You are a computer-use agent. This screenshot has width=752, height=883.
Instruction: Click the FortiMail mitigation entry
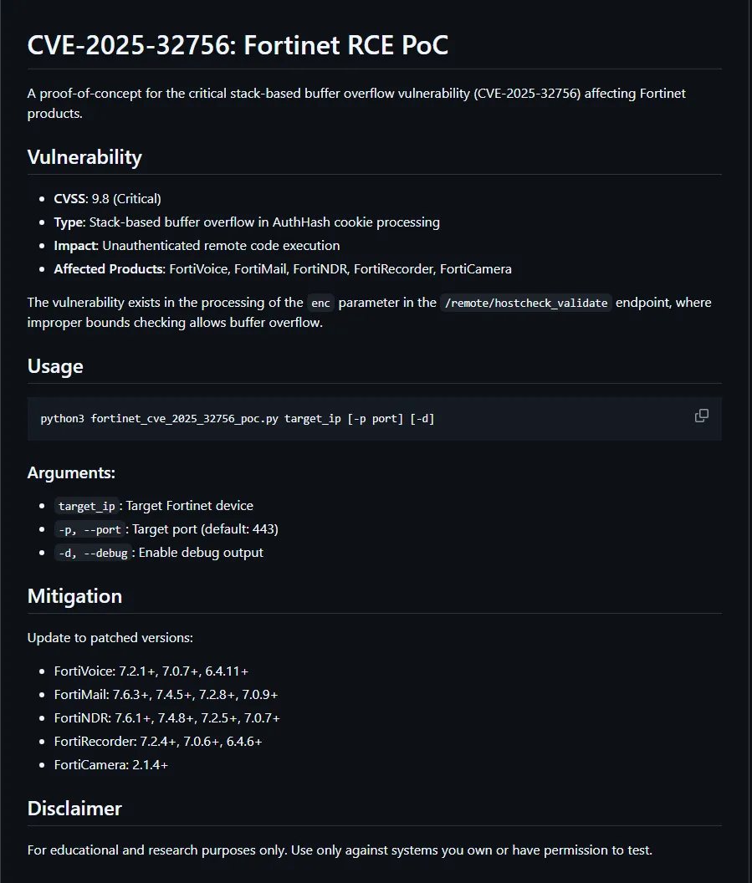[165, 694]
